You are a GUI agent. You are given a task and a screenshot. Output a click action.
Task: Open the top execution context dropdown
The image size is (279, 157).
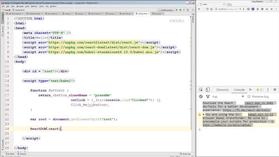click(228, 96)
